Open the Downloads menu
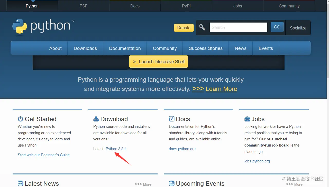 (85, 48)
